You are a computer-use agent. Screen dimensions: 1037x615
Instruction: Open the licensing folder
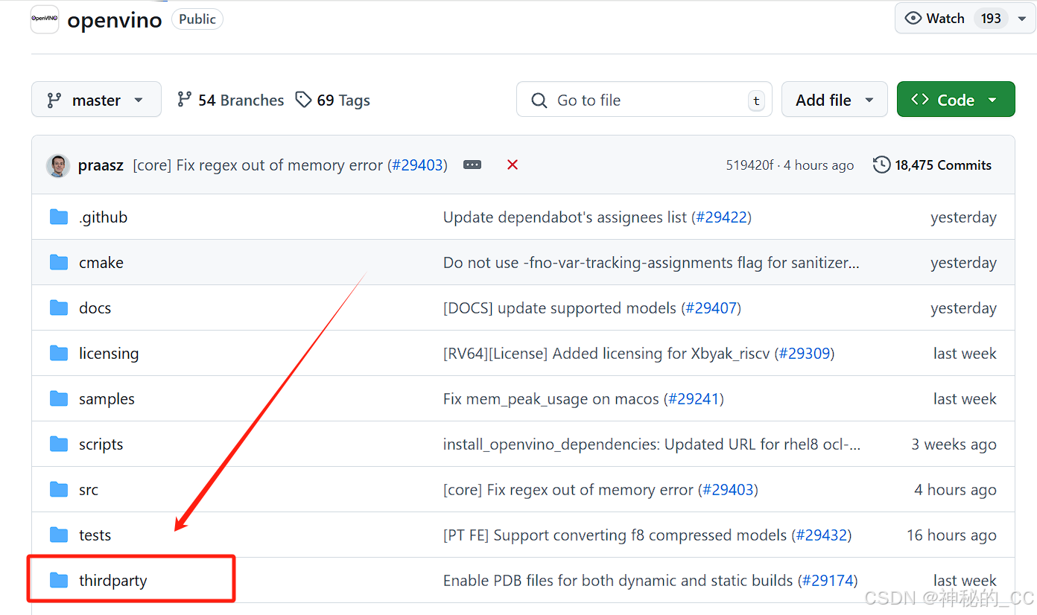click(x=109, y=354)
